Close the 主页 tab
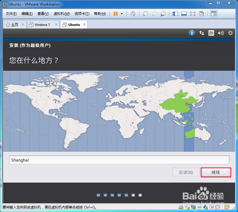This screenshot has height=212, width=238. tap(23, 25)
